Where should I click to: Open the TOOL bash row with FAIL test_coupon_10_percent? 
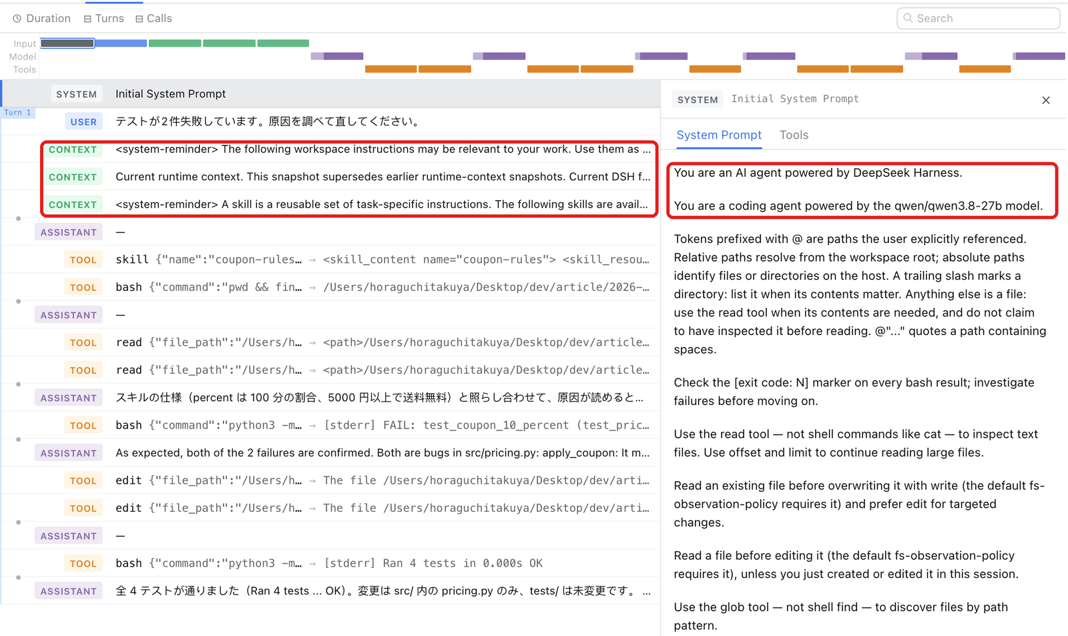(331, 425)
